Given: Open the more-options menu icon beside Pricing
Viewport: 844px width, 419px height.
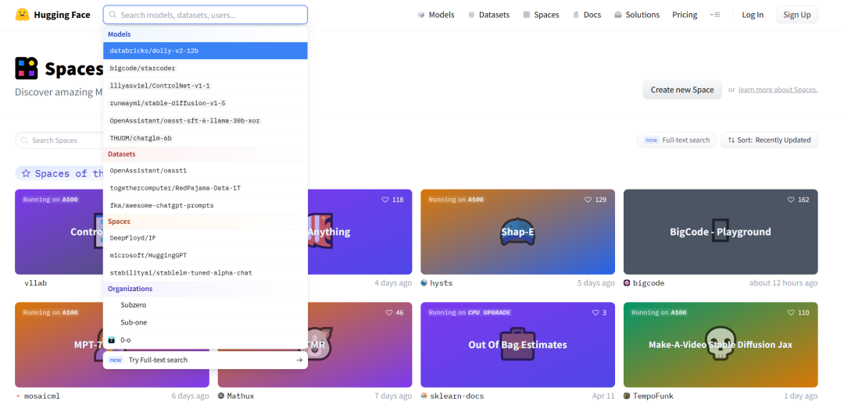Looking at the screenshot, I should (715, 15).
